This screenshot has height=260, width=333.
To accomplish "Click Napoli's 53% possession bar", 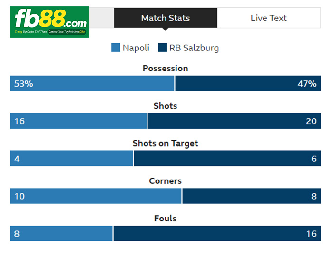I will click(x=92, y=83).
